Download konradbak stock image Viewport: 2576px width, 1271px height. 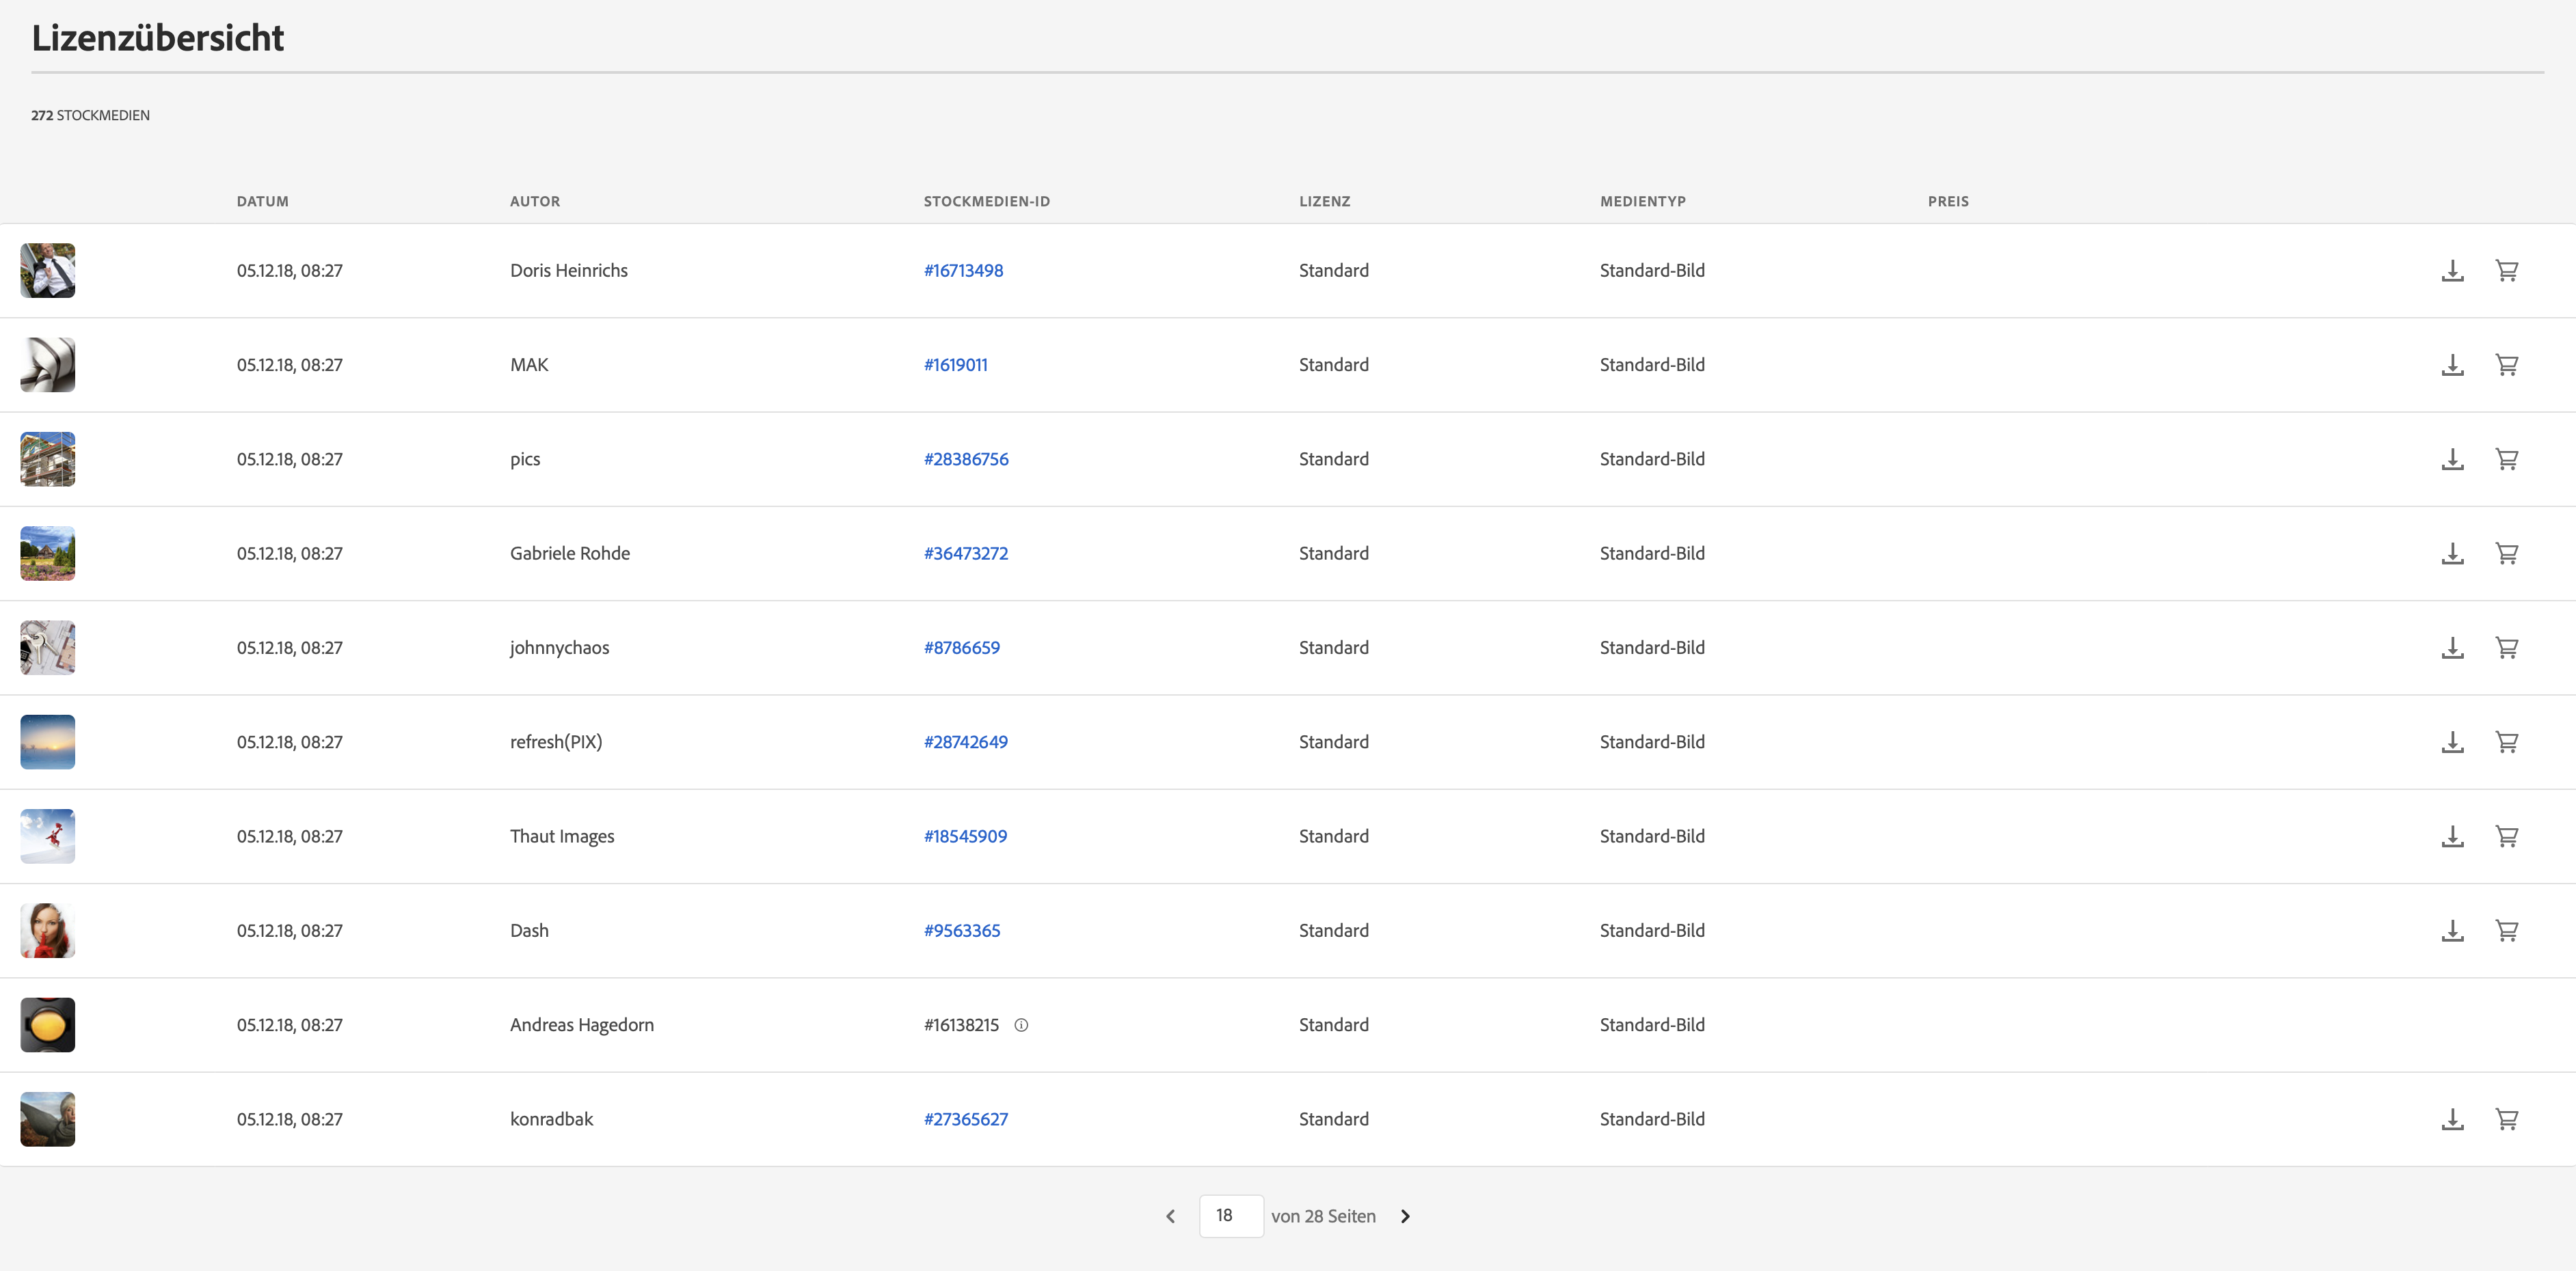click(2452, 1119)
